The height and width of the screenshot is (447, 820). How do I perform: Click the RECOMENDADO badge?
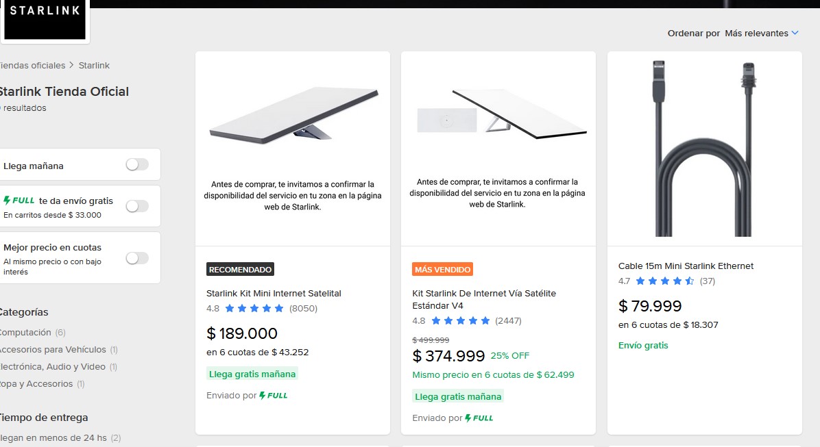[240, 269]
